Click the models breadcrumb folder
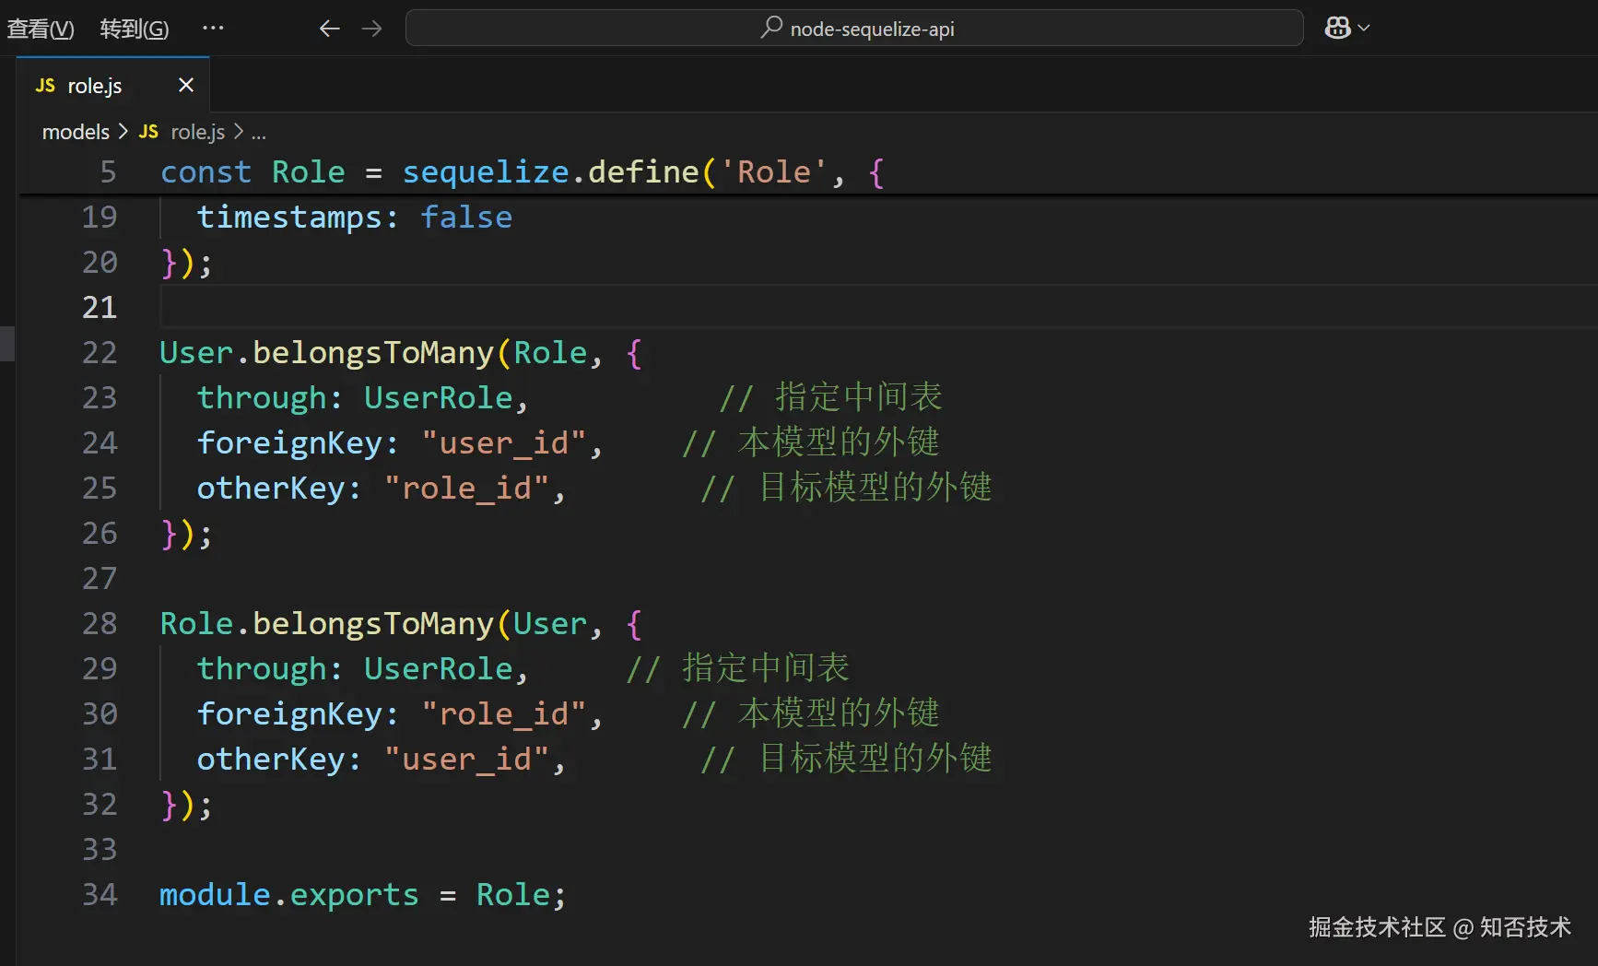The width and height of the screenshot is (1598, 966). [76, 132]
